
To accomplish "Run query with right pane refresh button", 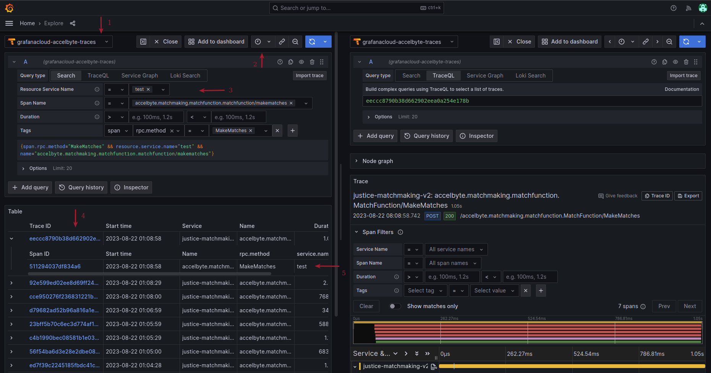I will click(686, 42).
